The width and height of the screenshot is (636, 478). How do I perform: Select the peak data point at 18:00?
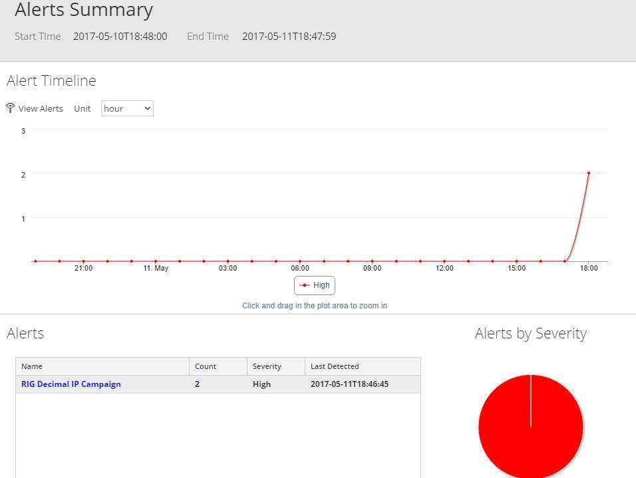pyautogui.click(x=589, y=174)
